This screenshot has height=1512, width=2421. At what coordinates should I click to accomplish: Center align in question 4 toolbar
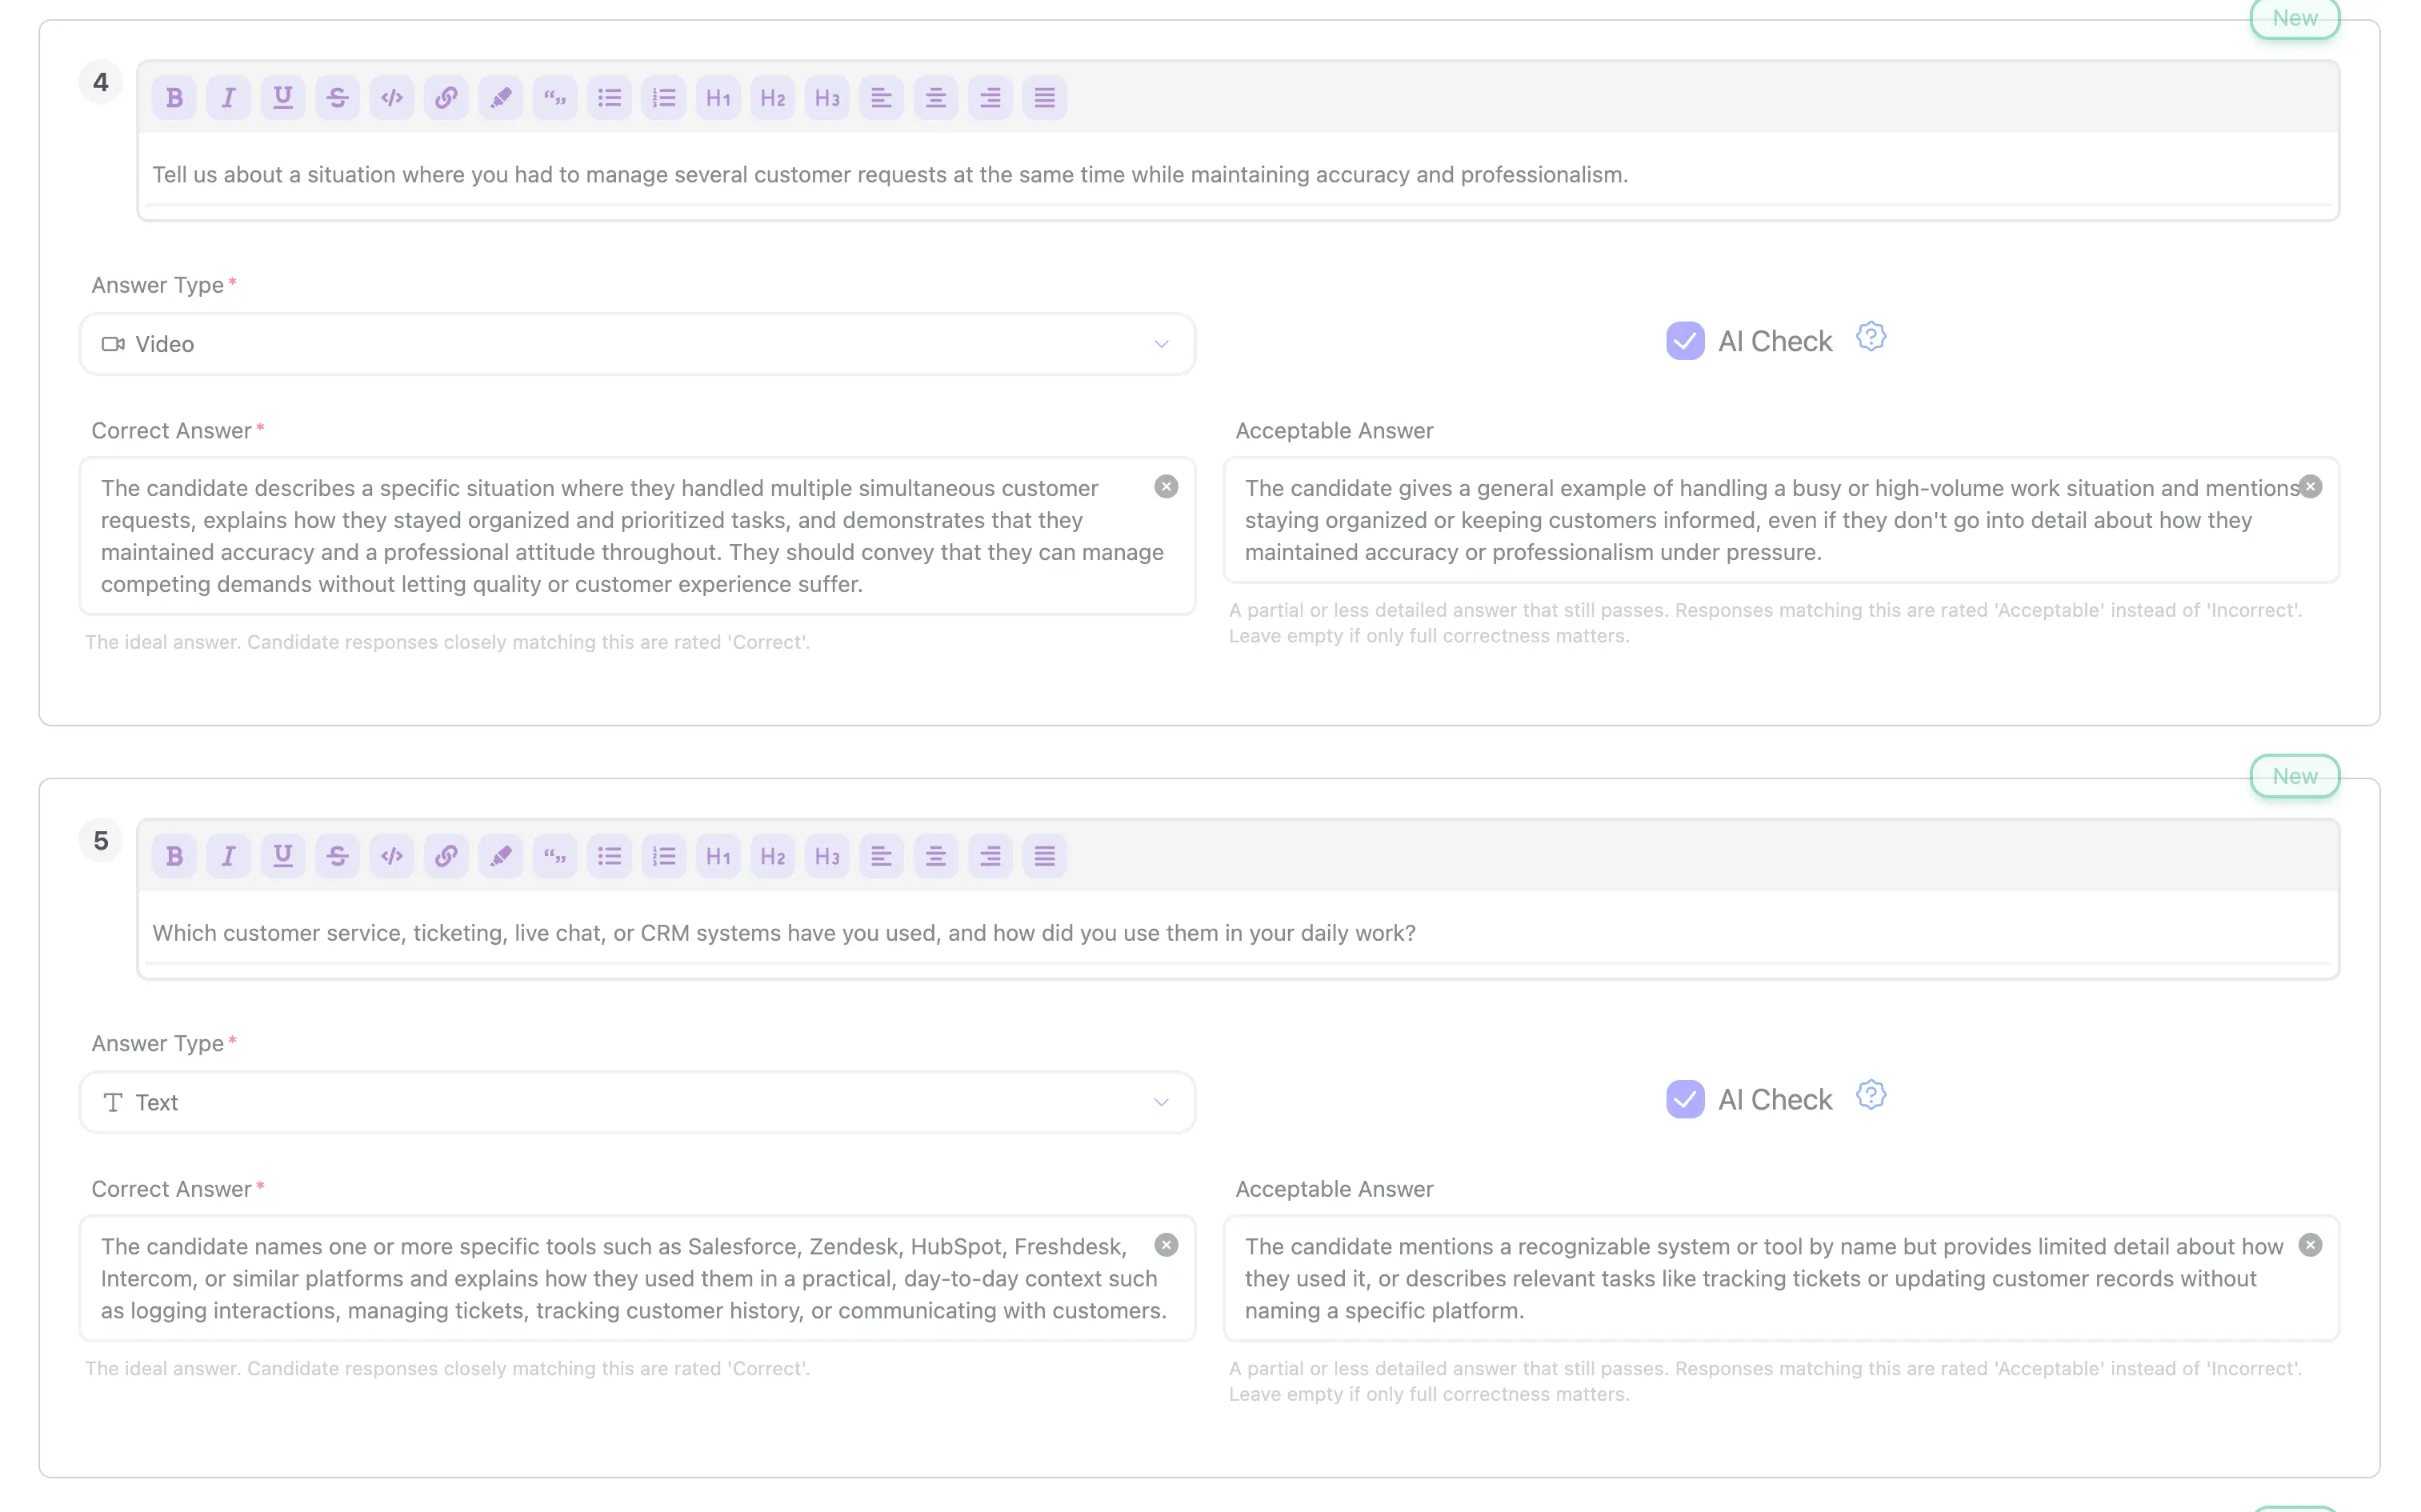point(936,97)
